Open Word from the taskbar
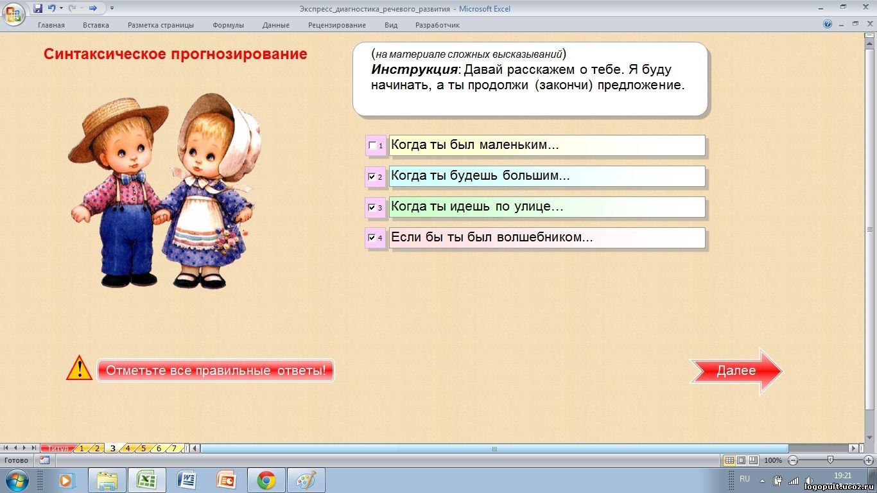The image size is (877, 493). click(x=187, y=480)
